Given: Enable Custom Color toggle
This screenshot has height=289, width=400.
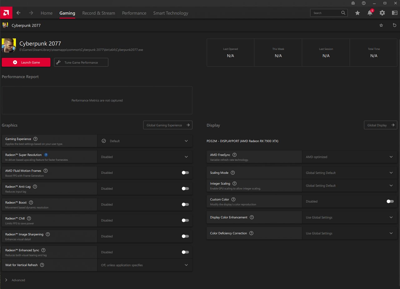Looking at the screenshot, I should (390, 201).
